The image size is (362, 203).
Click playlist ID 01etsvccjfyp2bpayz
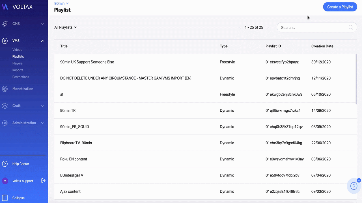[282, 62]
